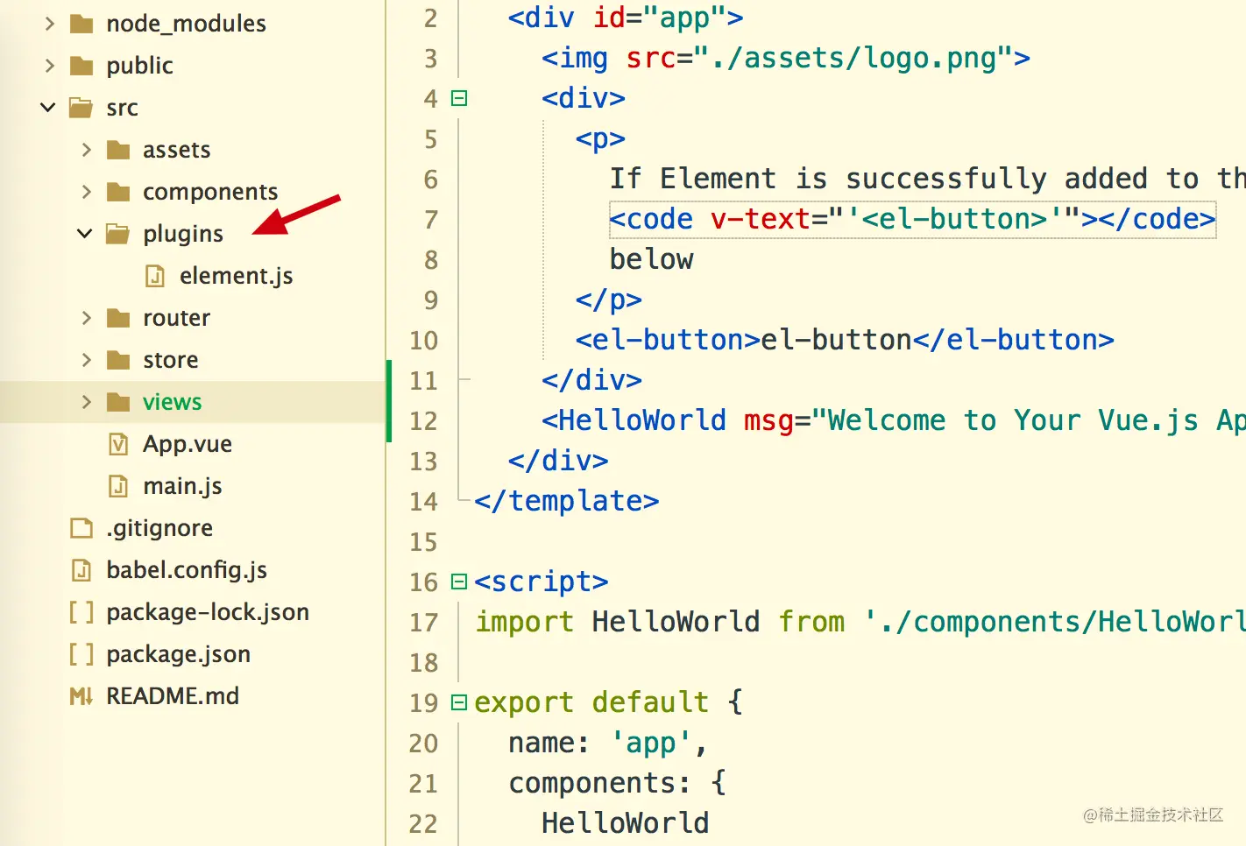This screenshot has width=1246, height=846.
Task: Click line number 12 in the gutter
Action: pyautogui.click(x=423, y=421)
